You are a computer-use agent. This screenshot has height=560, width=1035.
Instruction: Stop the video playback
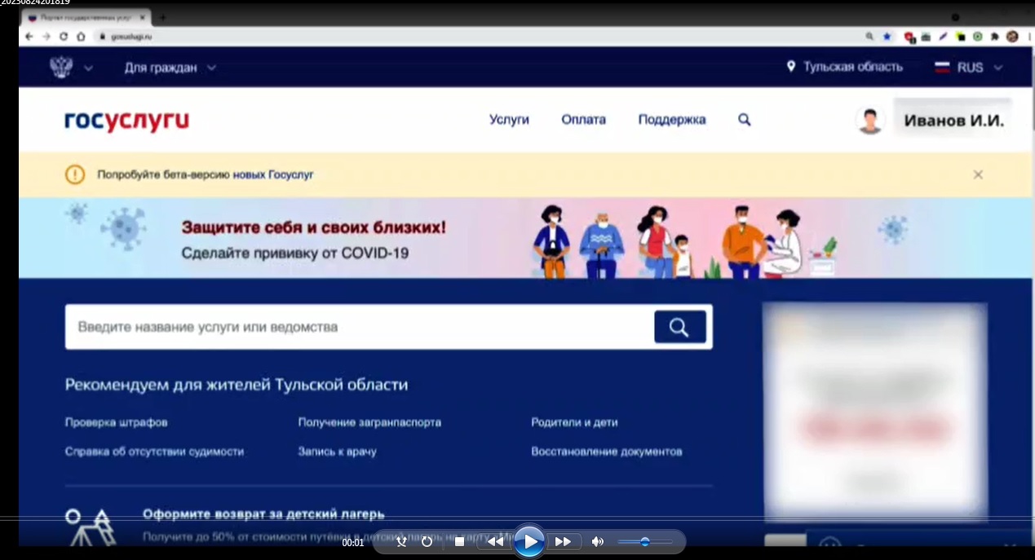[459, 541]
